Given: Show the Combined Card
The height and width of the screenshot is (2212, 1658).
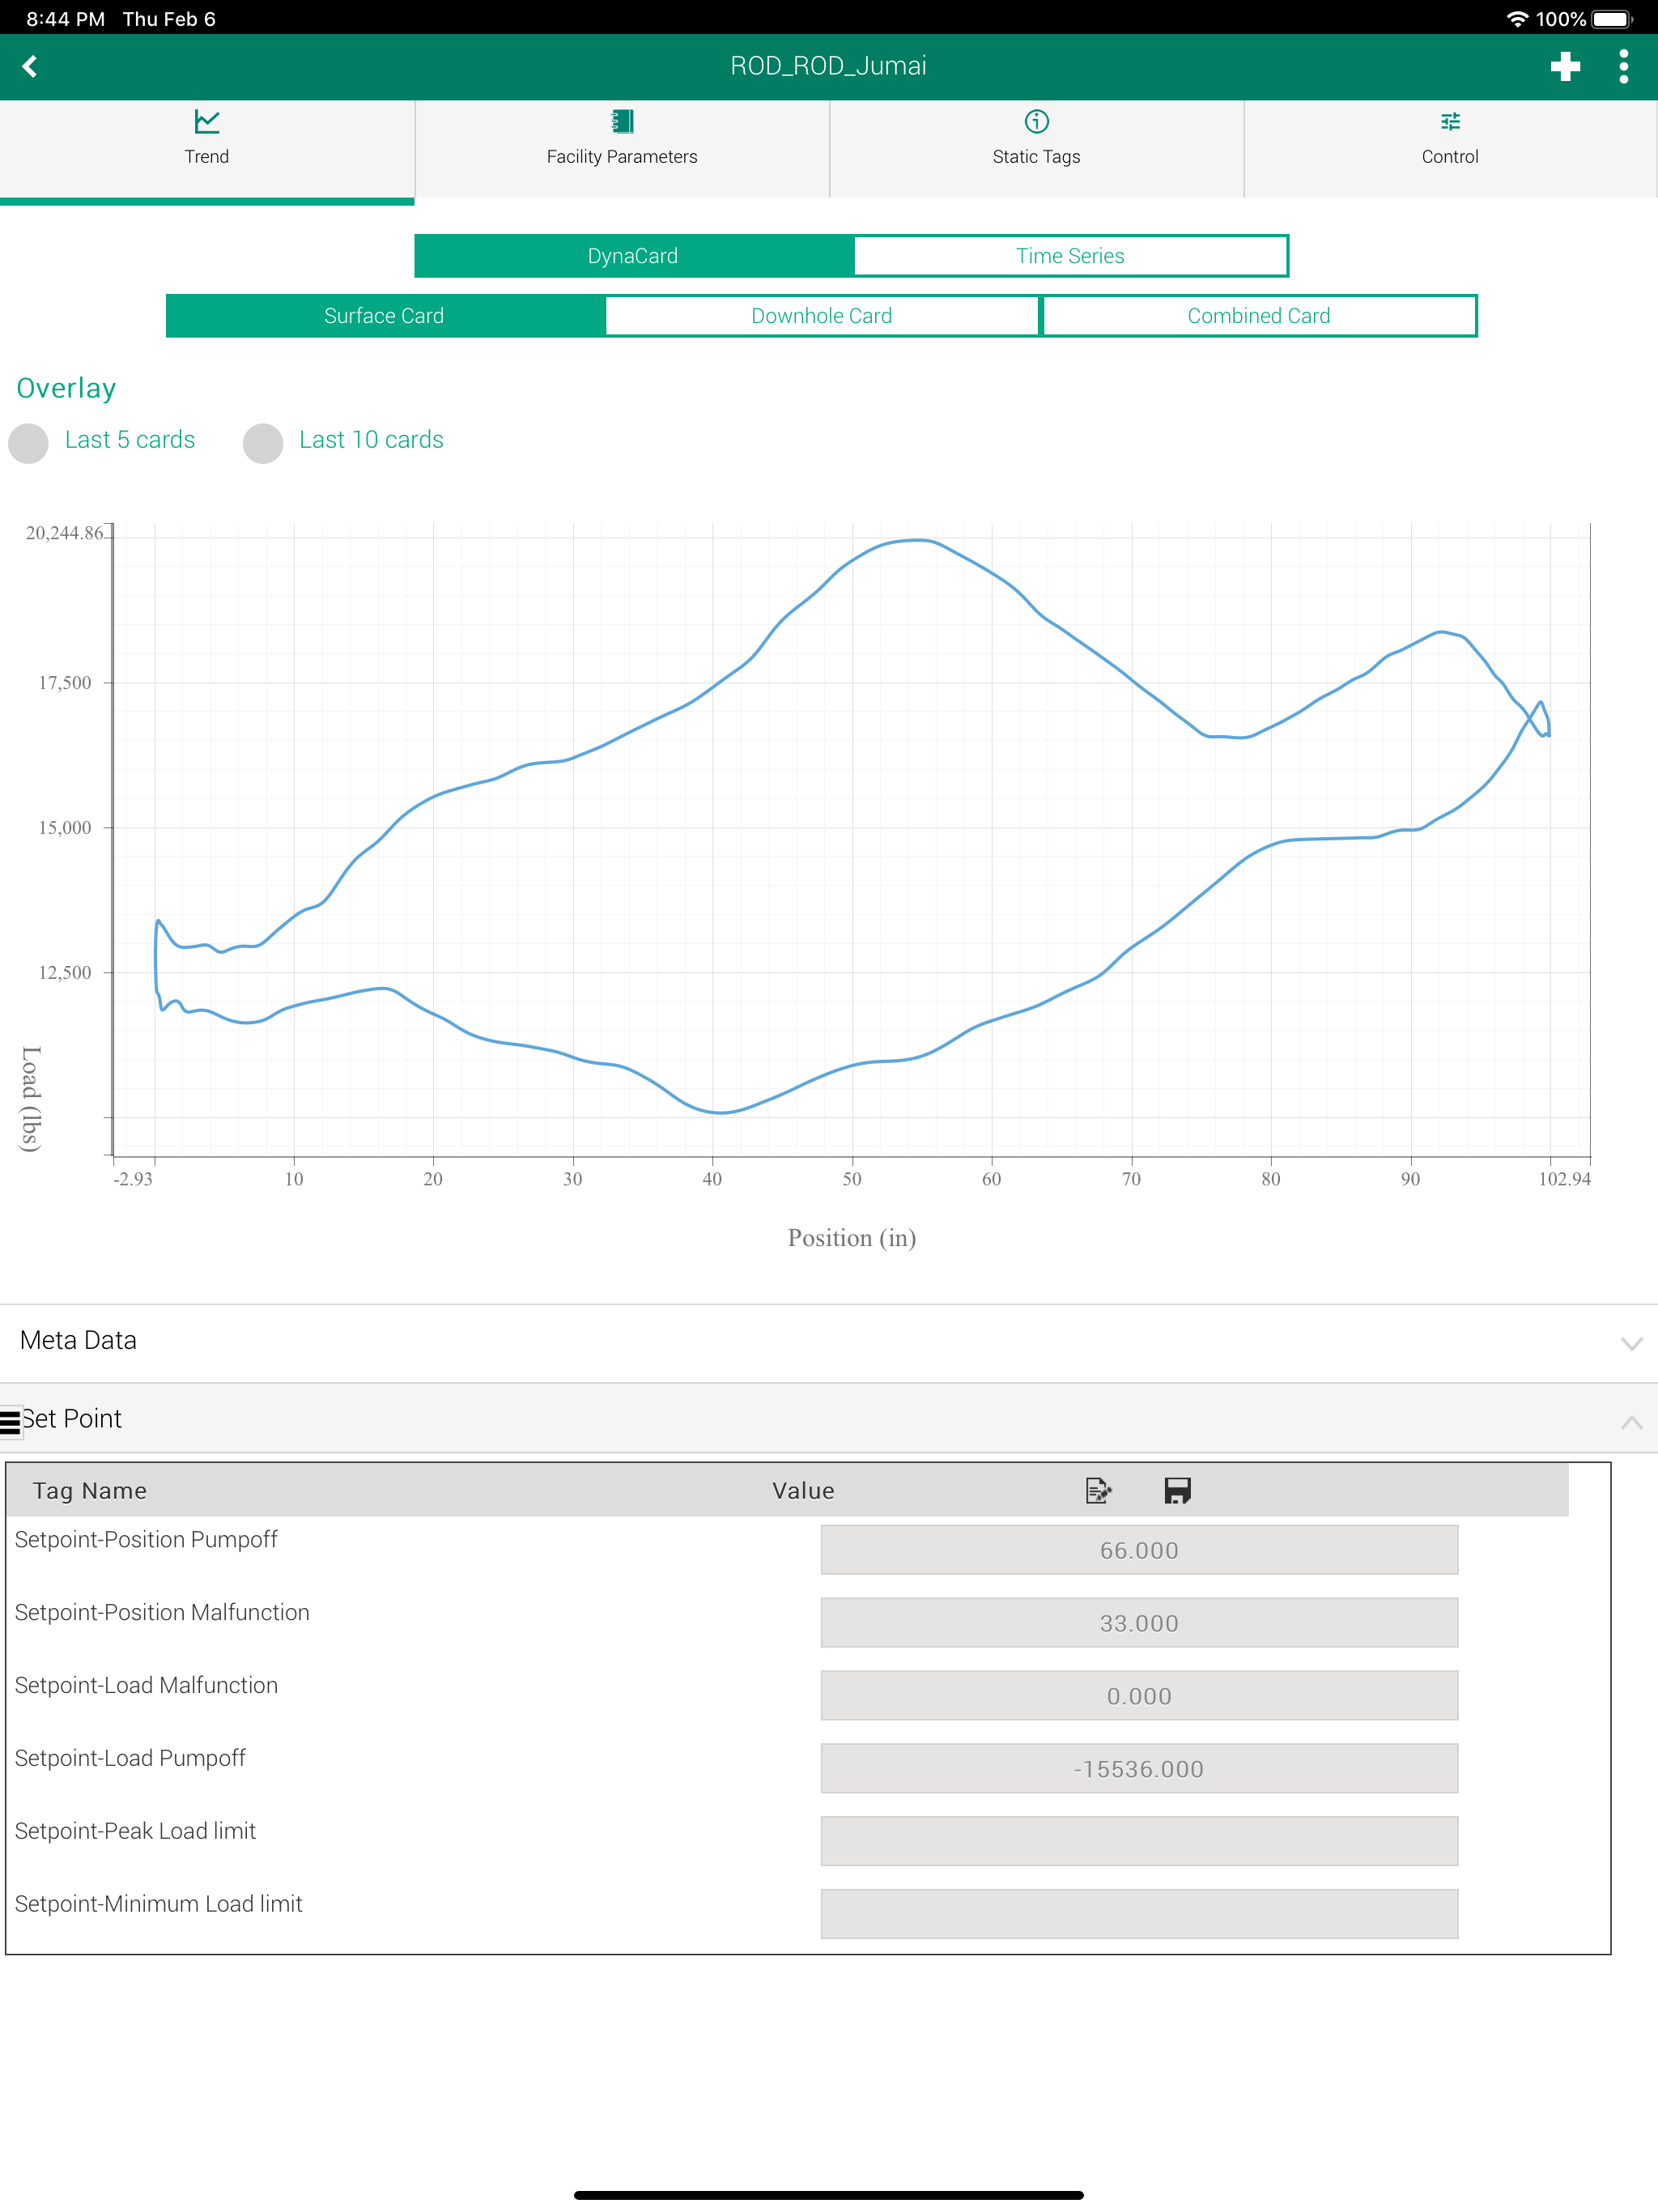Looking at the screenshot, I should click(x=1259, y=316).
